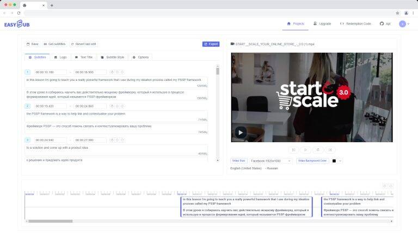Click Revert last edit
The width and height of the screenshot is (418, 247).
pyautogui.click(x=84, y=44)
